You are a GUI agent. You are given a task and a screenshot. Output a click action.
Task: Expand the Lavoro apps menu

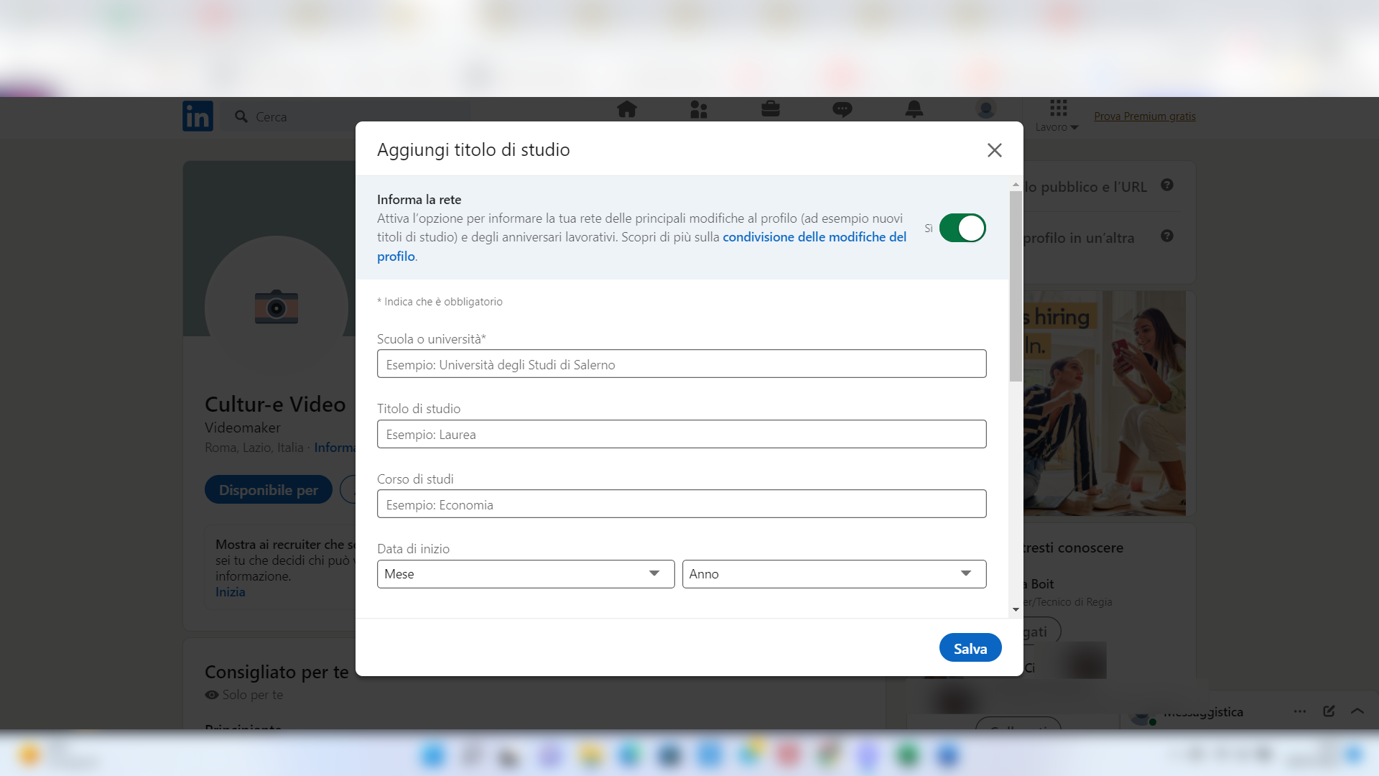(1057, 116)
